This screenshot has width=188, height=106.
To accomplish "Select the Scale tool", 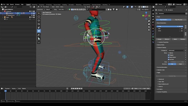I will click(x=39, y=27).
